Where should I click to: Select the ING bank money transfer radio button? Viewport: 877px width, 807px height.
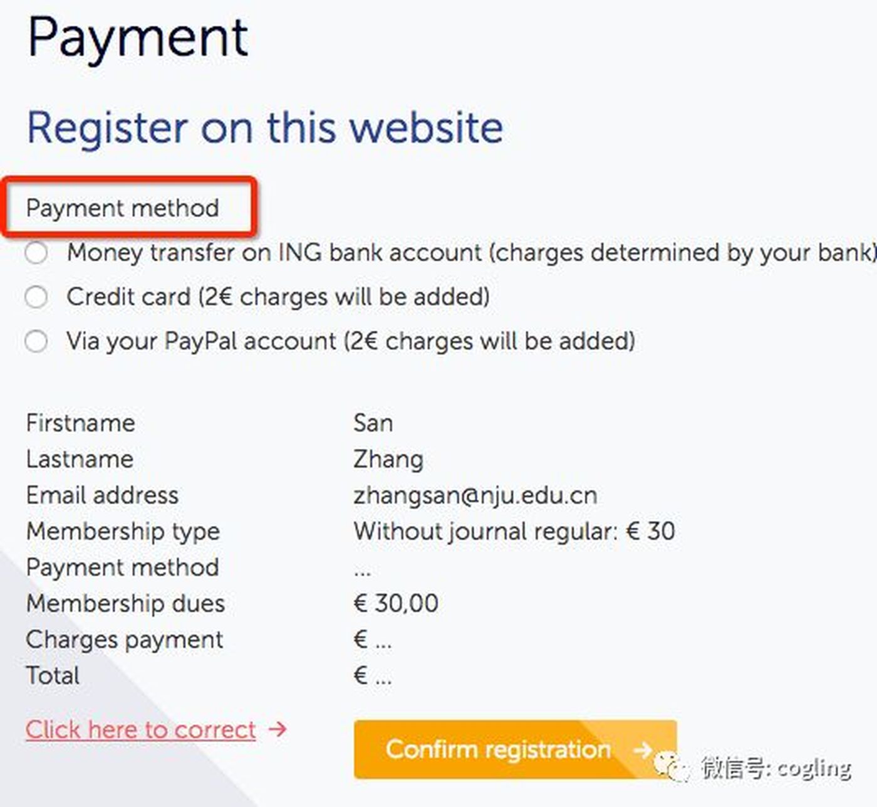pyautogui.click(x=36, y=253)
